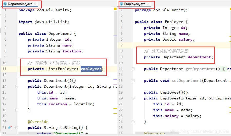Image resolution: width=231 pixels, height=136 pixels.
Task: Click 'toString()' method name on line 21
Action: [x=71, y=128]
